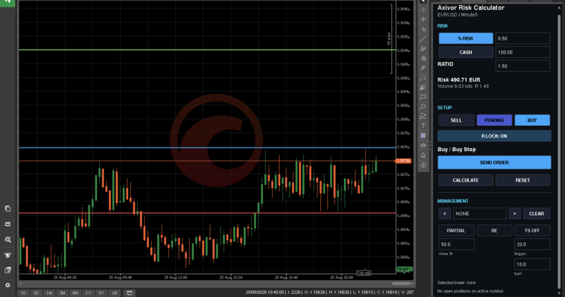Open the chart snapshot camera tool

[423, 145]
